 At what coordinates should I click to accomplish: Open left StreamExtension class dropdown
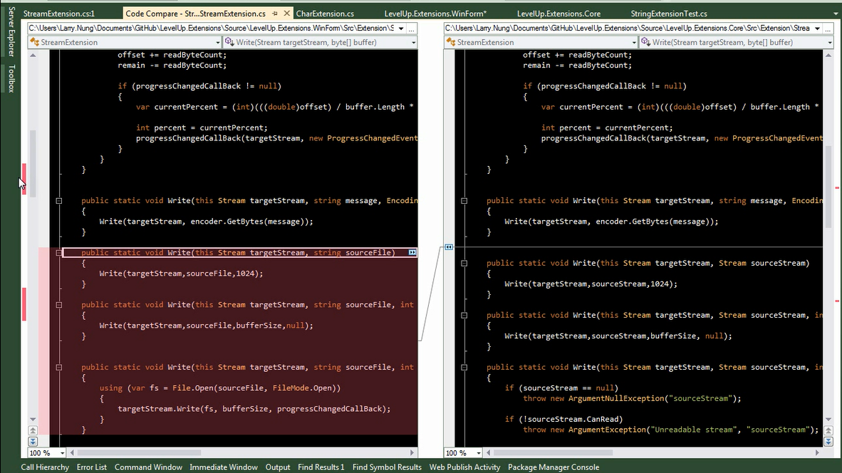pyautogui.click(x=217, y=43)
